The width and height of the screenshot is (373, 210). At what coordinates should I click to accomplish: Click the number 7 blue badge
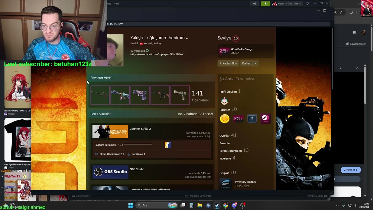point(252,119)
